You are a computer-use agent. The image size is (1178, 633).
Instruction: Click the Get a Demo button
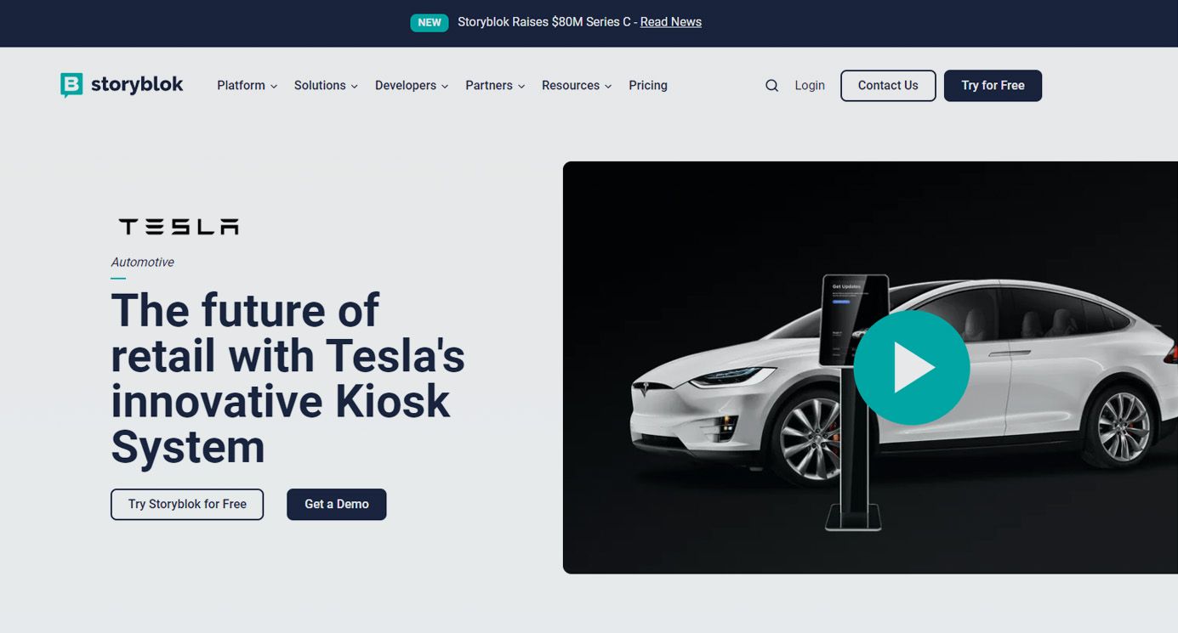337,504
